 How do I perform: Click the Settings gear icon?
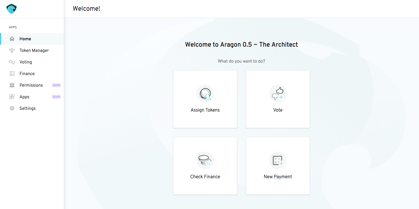click(12, 108)
